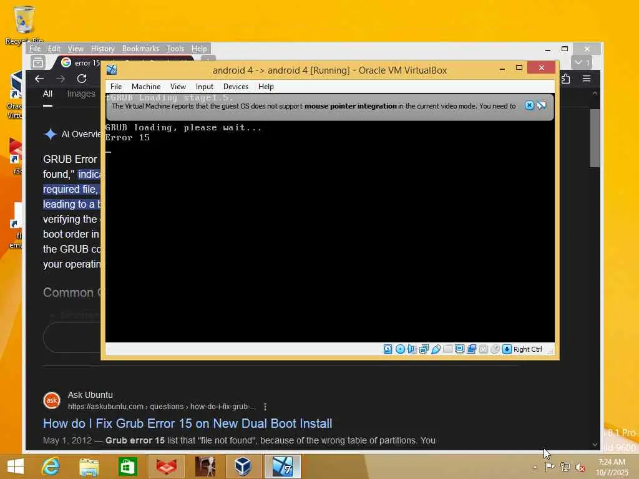The width and height of the screenshot is (639, 479).
Task: Click network adapter indicator in VirtualBox status bar
Action: (424, 349)
